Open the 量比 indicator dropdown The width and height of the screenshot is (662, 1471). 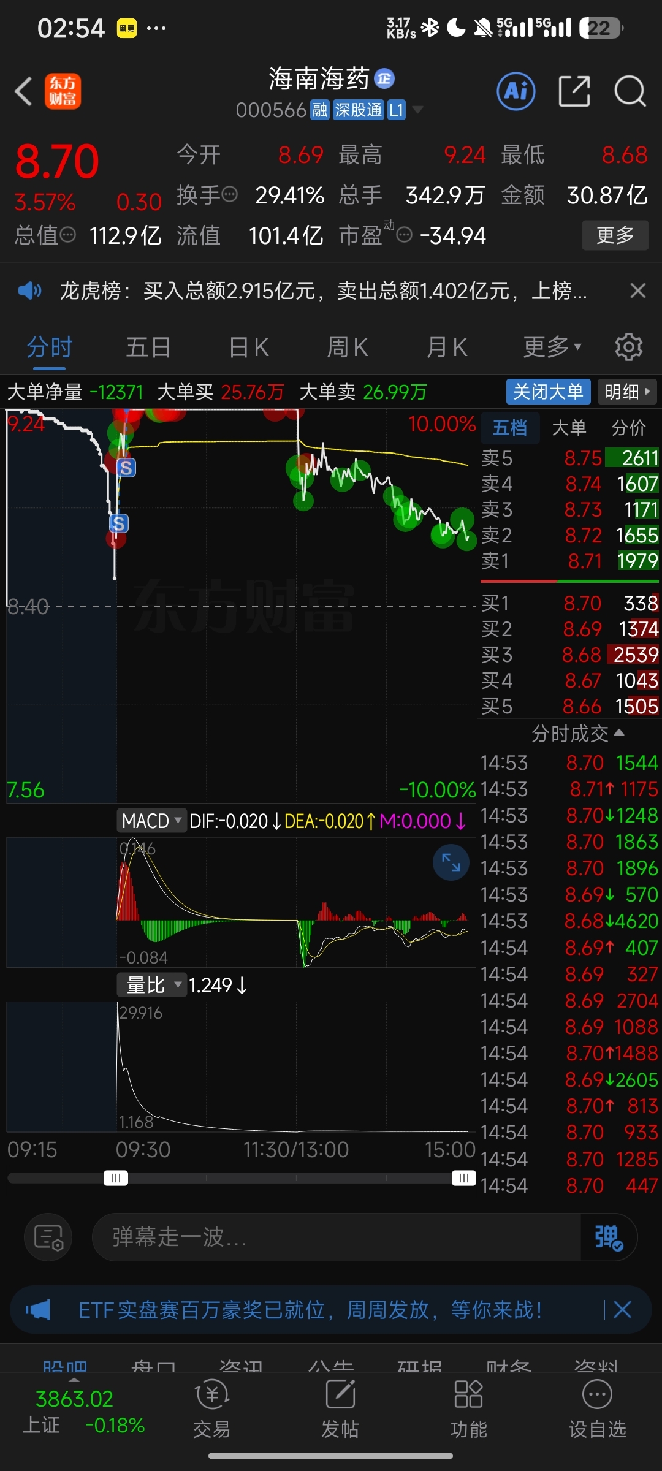pyautogui.click(x=151, y=985)
